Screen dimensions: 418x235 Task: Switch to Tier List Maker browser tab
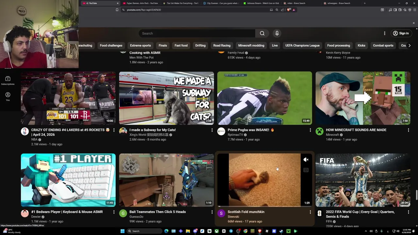click(181, 3)
